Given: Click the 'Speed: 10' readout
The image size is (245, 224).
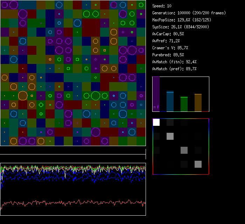Looking at the screenshot, I should 162,6.
